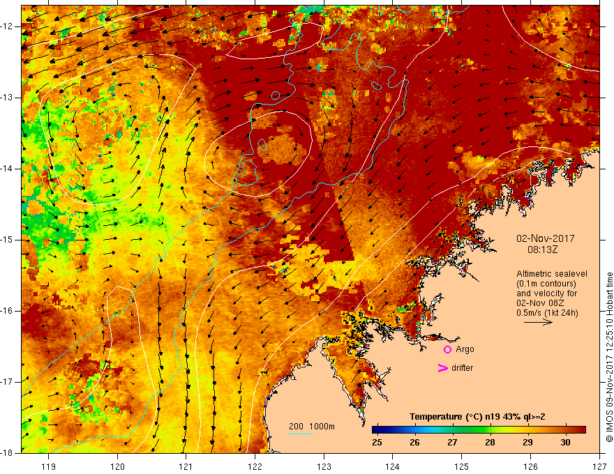Screen dimensions: 614x474
Task: Select the time label 08:13Z
Action: point(542,250)
